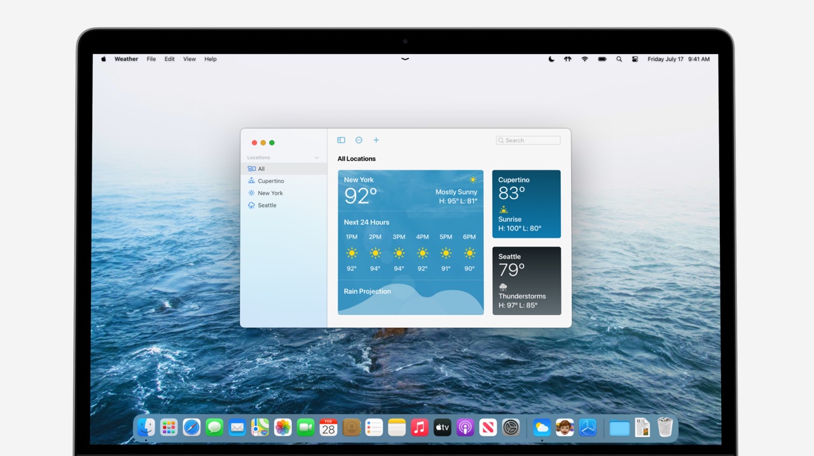This screenshot has height=456, width=814.
Task: Launch Music from the Dock
Action: (419, 427)
